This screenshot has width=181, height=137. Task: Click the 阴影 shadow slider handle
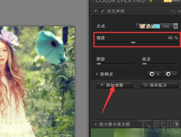pos(99,64)
